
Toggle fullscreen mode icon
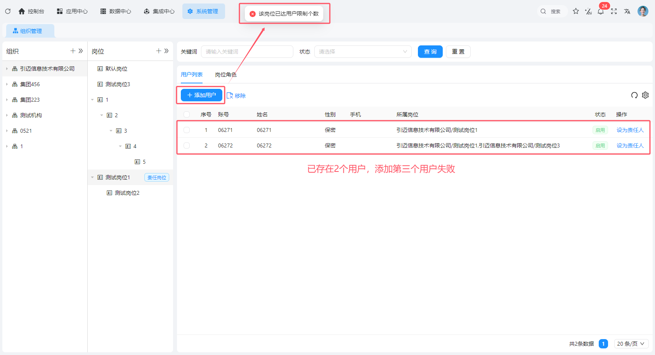[x=614, y=12]
